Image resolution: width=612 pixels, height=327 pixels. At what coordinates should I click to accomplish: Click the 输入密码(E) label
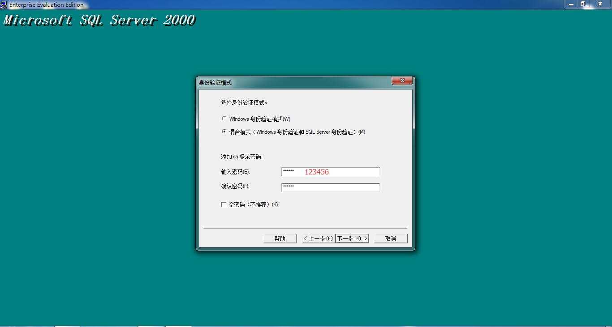coord(235,172)
